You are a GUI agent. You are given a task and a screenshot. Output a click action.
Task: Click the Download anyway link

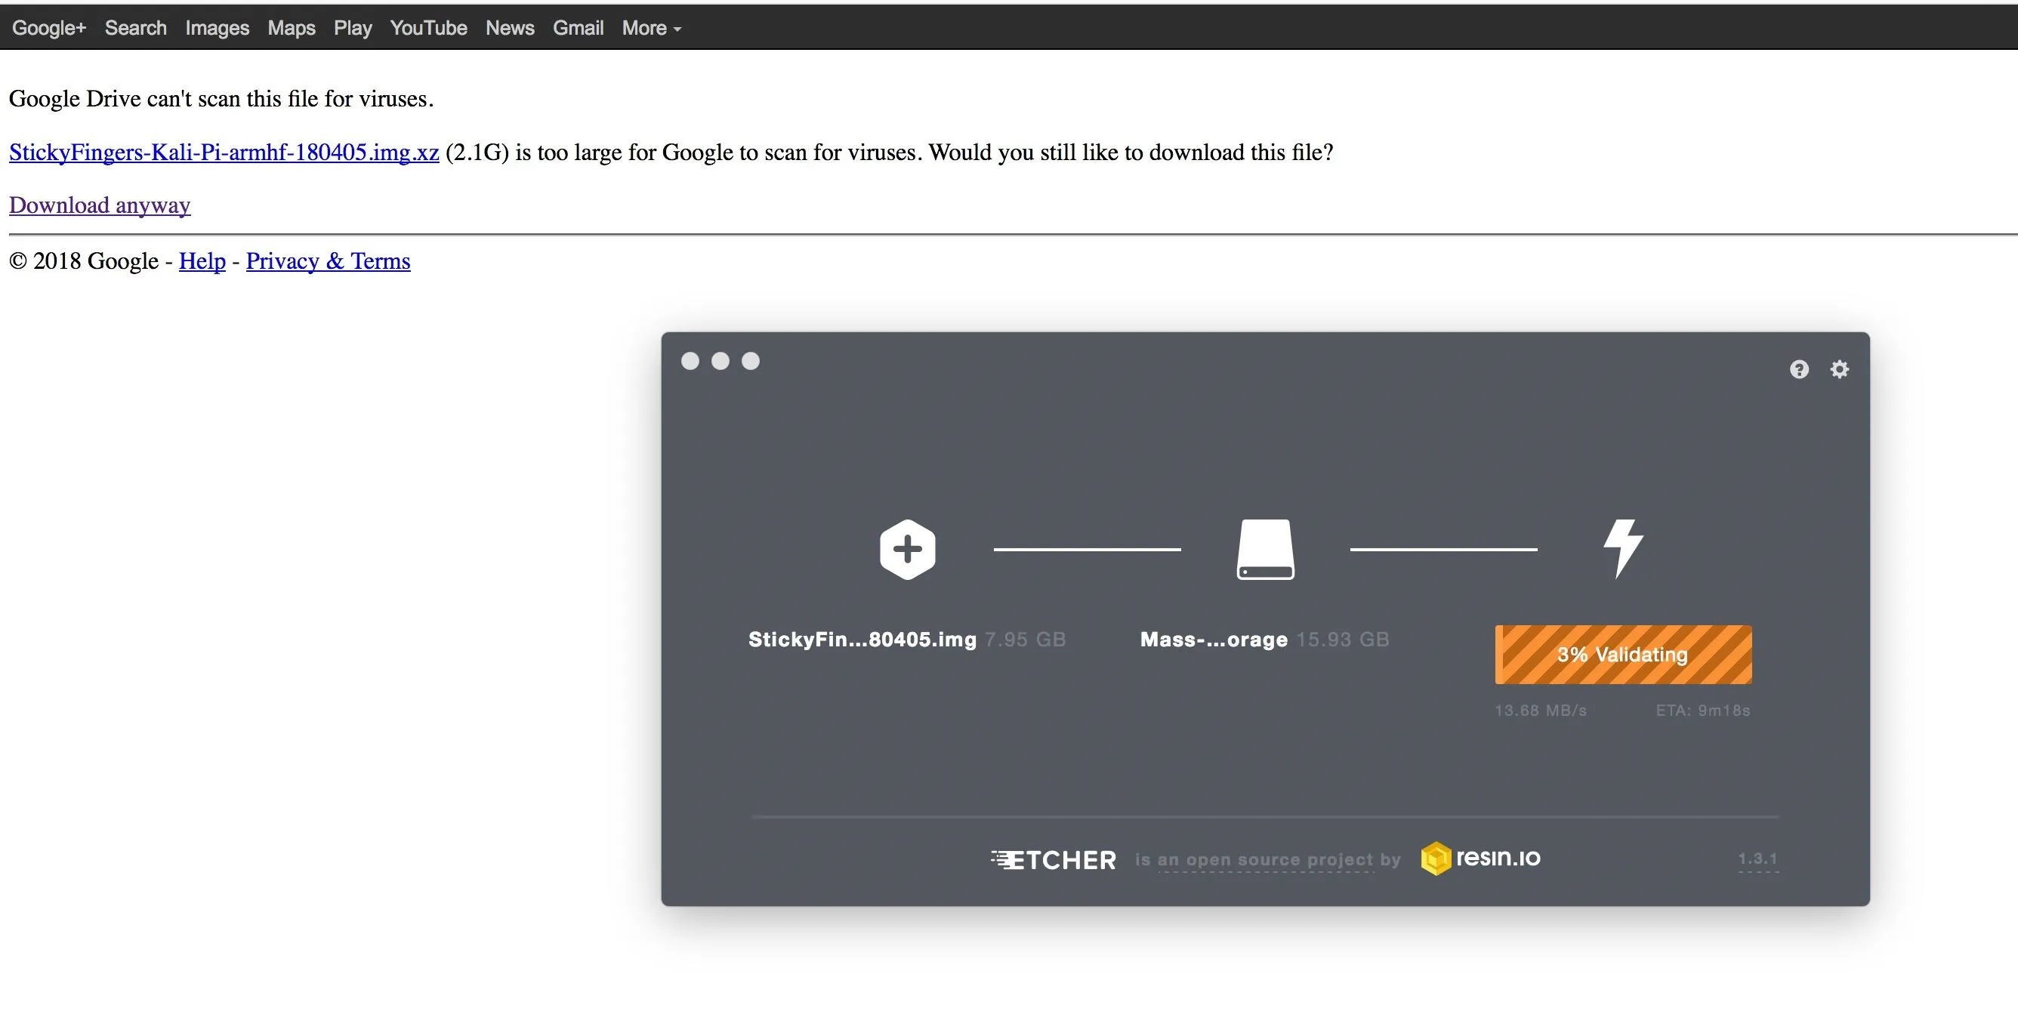100,205
